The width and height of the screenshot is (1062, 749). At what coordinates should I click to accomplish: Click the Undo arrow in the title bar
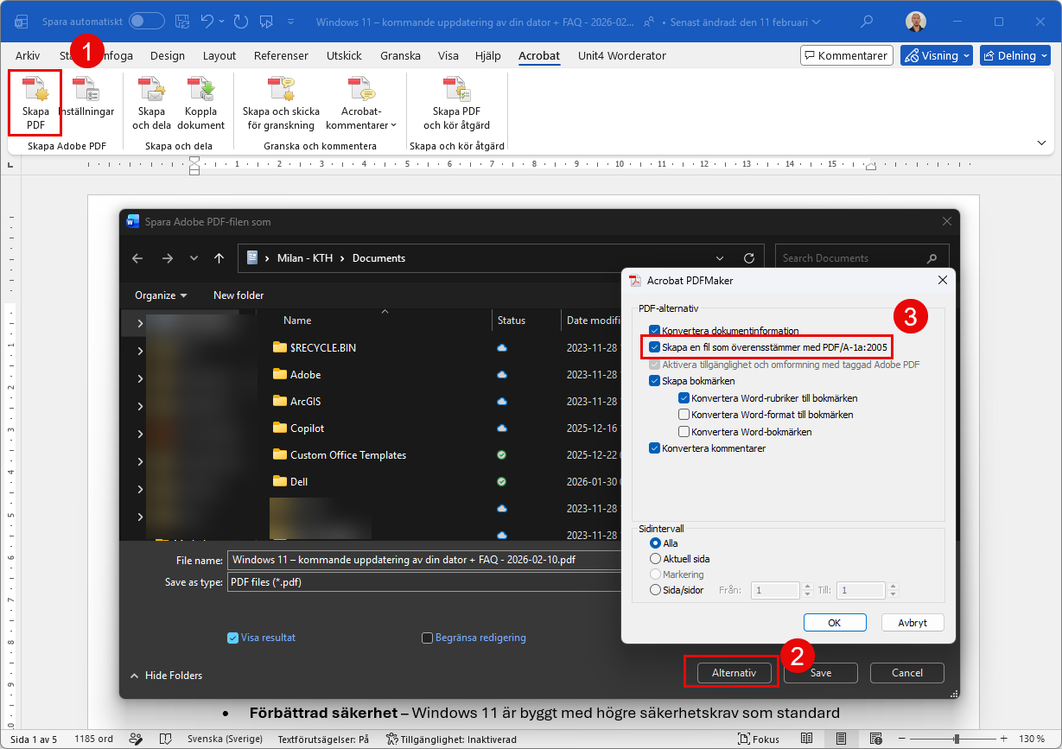coord(206,21)
